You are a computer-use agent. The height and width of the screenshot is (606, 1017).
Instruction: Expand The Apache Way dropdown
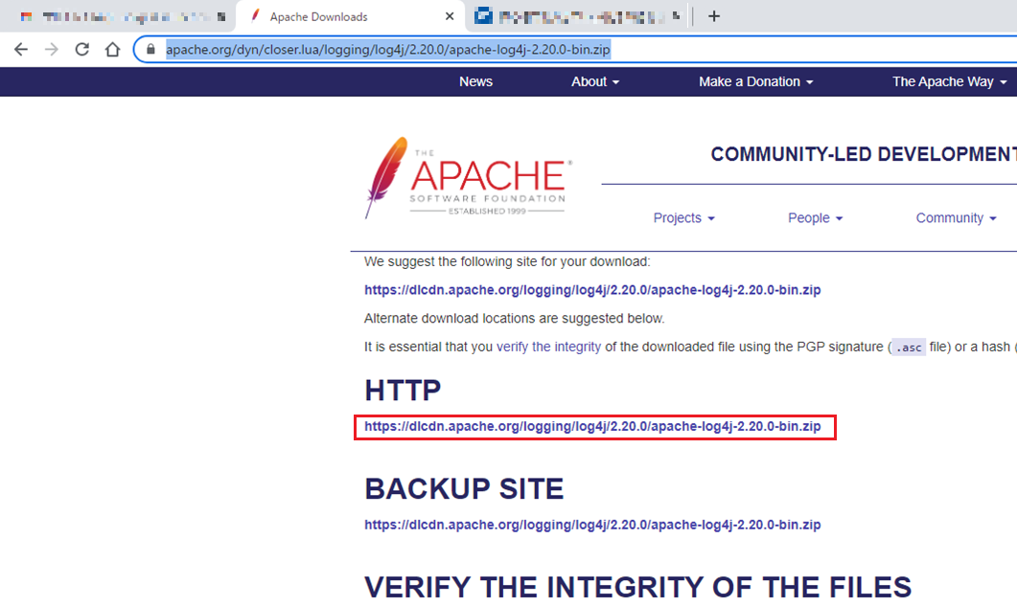[x=950, y=81]
